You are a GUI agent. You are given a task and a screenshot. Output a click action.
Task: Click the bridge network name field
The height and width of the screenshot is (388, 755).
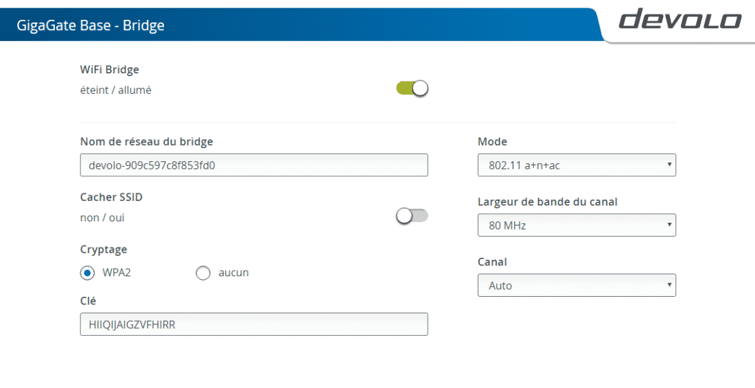pos(254,165)
